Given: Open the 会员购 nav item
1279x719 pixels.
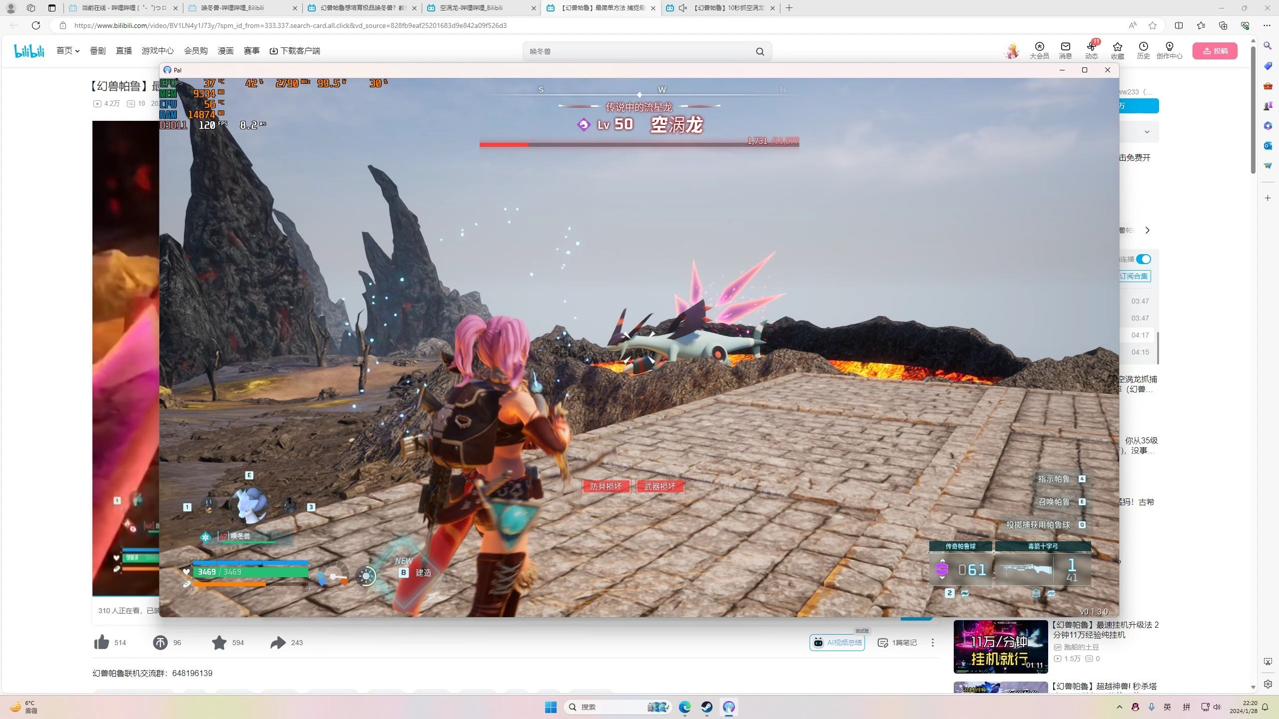Looking at the screenshot, I should click(x=195, y=51).
